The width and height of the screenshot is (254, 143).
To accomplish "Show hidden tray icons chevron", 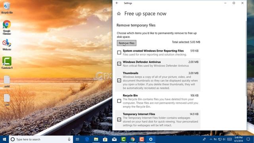I will point(211,139).
